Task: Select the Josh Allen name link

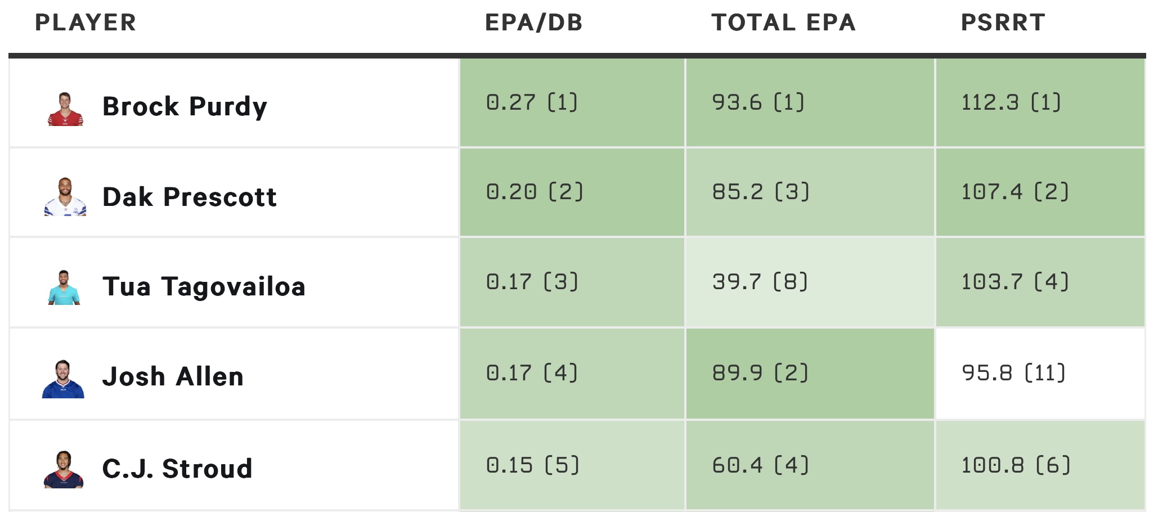Action: 173,376
